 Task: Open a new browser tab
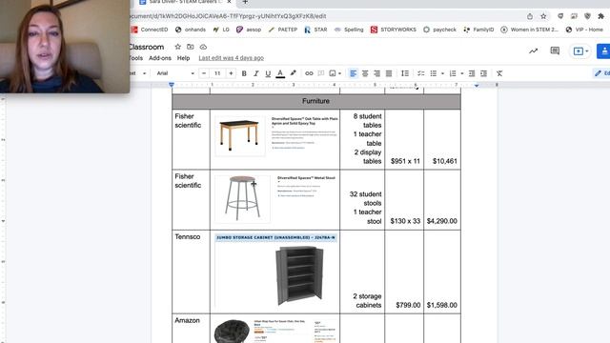point(245,2)
